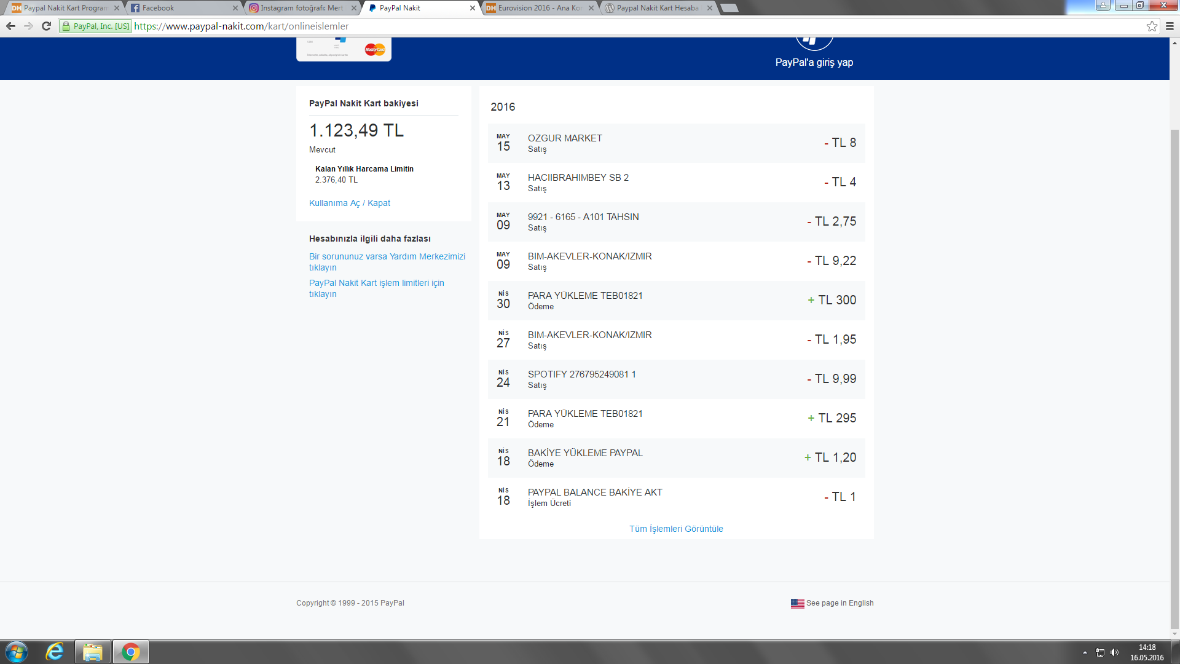Click 9921 - 6165 - A101 TAHSIN transaction

(x=676, y=222)
